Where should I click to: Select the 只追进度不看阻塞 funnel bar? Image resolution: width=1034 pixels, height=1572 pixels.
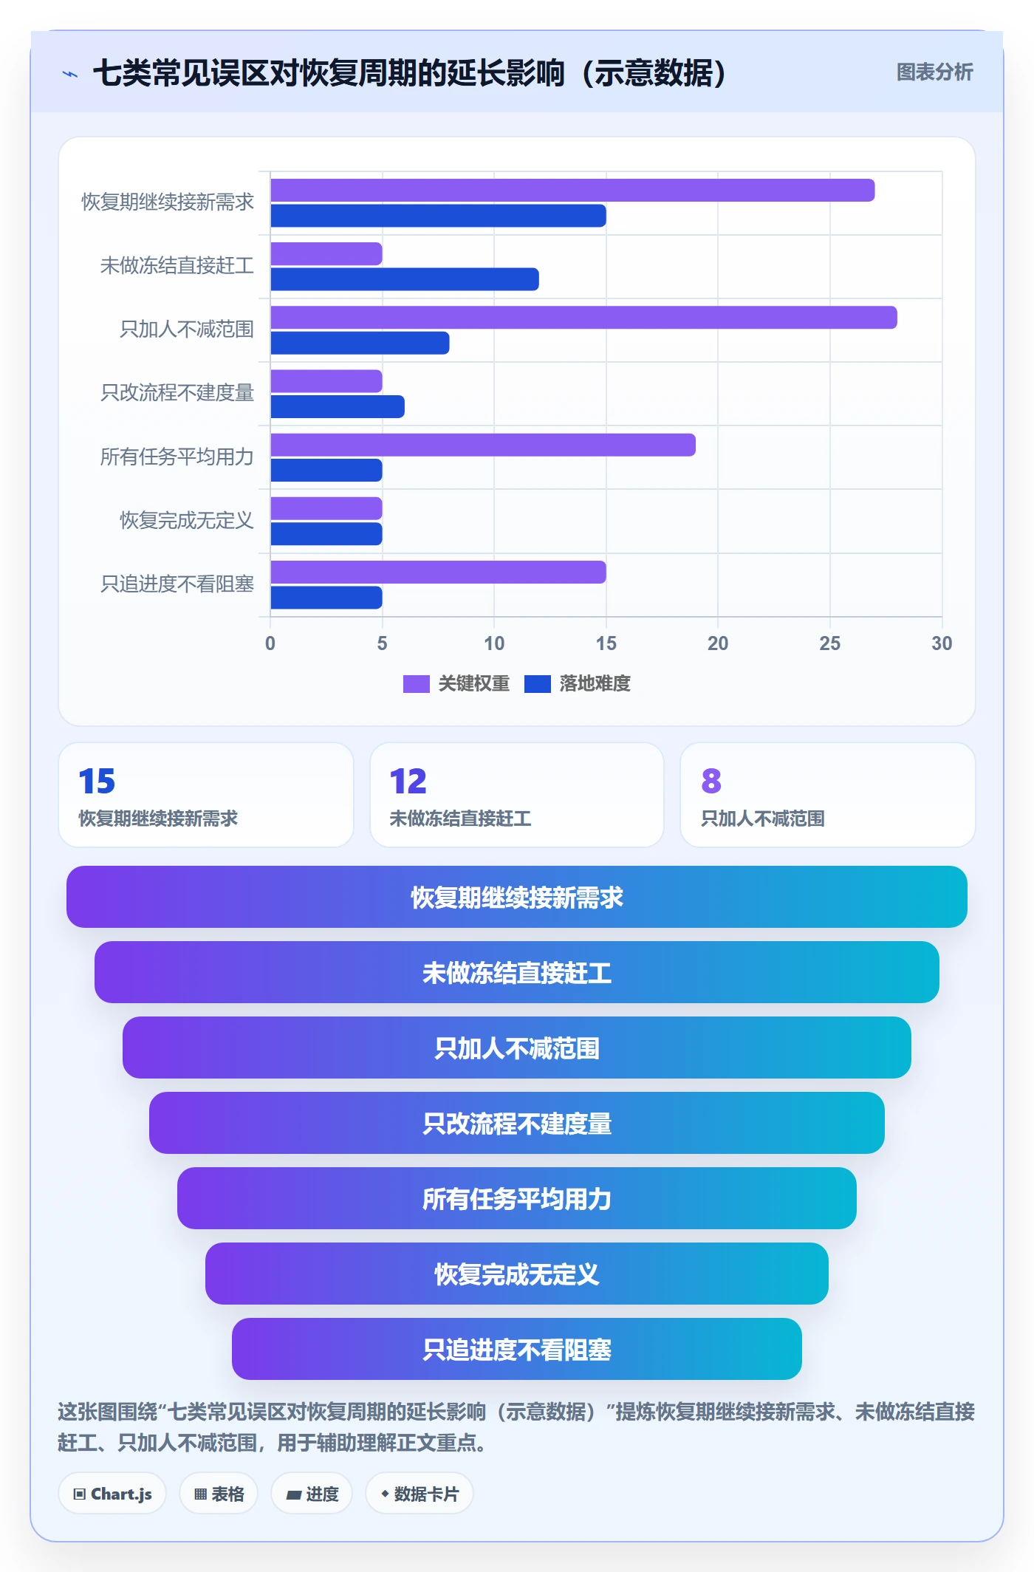pyautogui.click(x=517, y=1349)
